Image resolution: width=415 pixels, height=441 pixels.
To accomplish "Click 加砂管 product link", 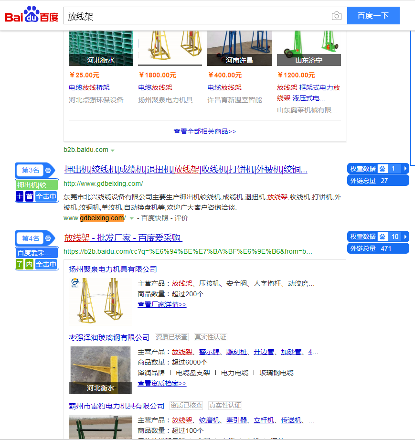I will click(291, 352).
